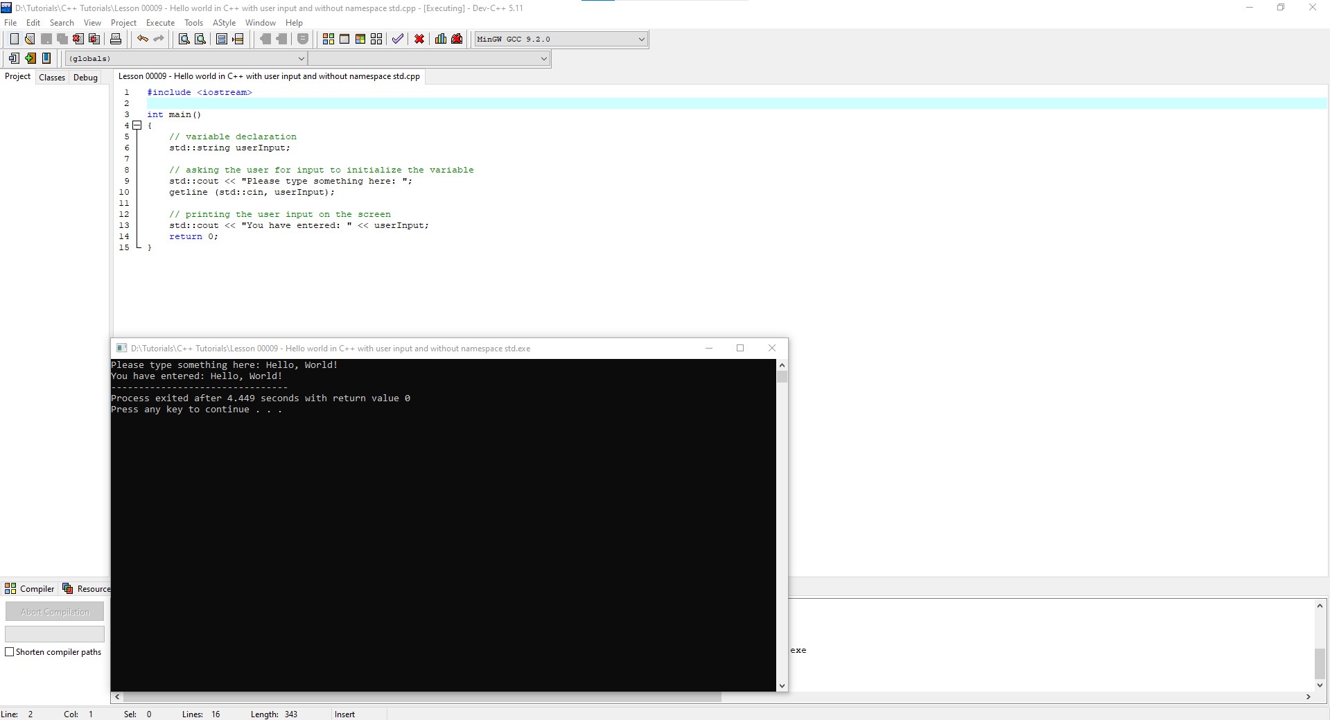Open the AStyle menu
Viewport: 1330px width, 720px height.
pyautogui.click(x=224, y=23)
